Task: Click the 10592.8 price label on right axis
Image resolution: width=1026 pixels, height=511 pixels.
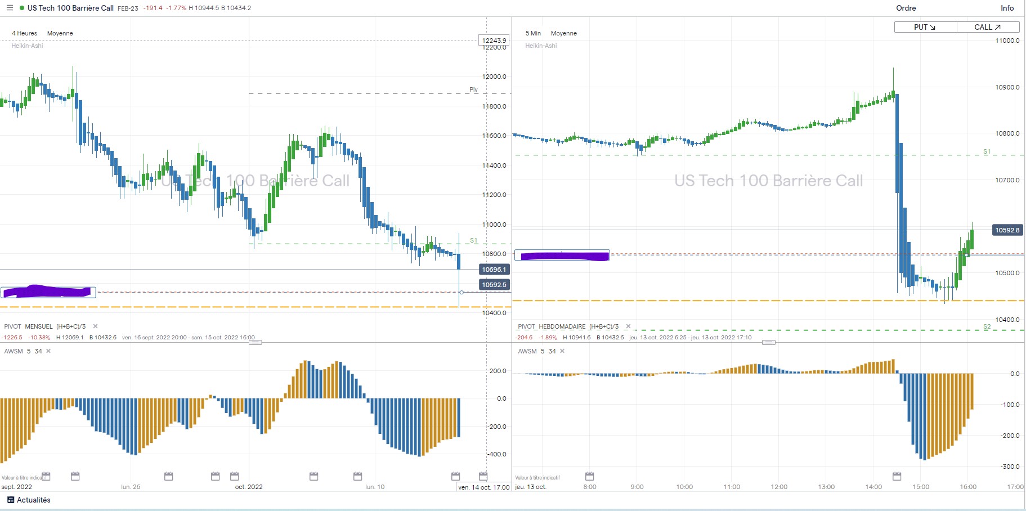Action: coord(1007,230)
